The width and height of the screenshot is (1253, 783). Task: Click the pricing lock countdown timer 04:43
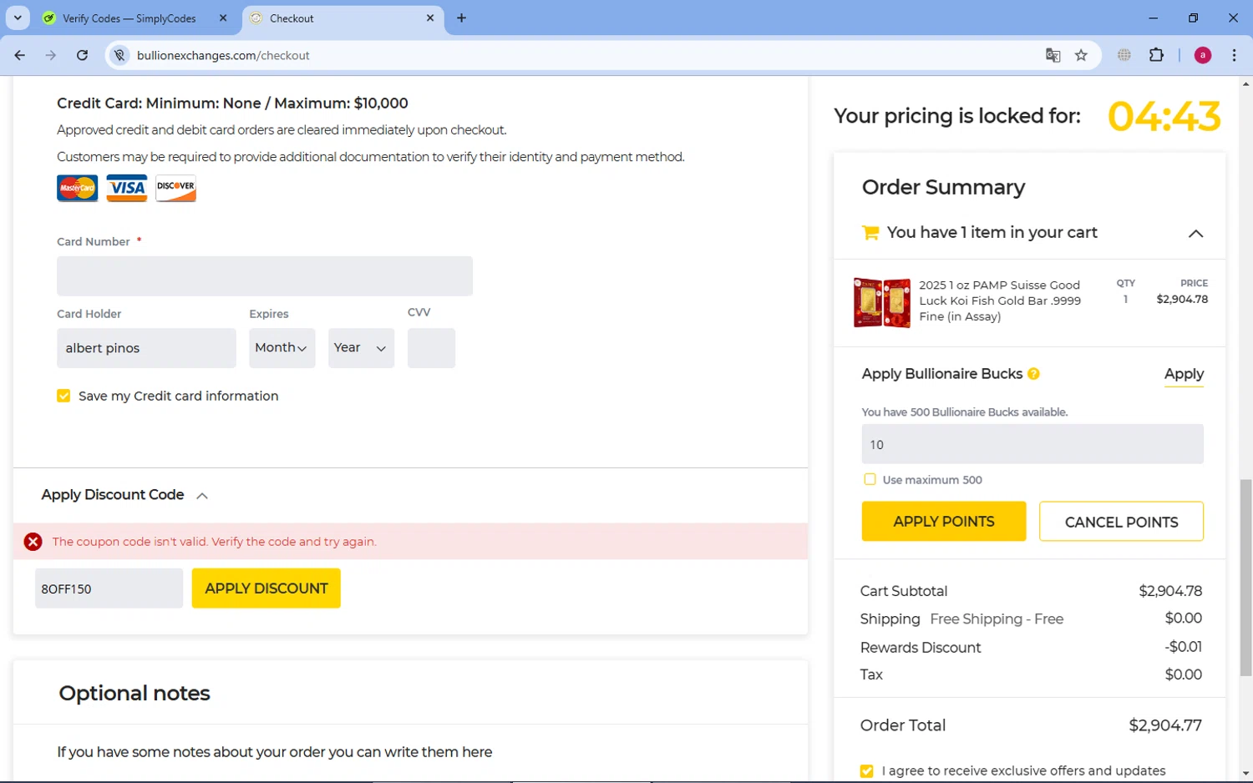point(1164,116)
